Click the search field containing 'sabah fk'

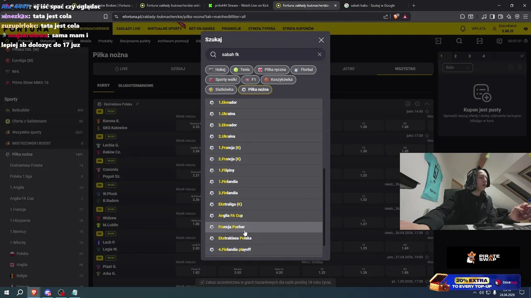coord(265,54)
